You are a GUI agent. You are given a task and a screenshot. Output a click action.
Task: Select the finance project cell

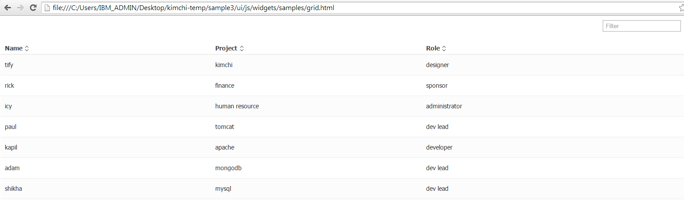pyautogui.click(x=224, y=86)
